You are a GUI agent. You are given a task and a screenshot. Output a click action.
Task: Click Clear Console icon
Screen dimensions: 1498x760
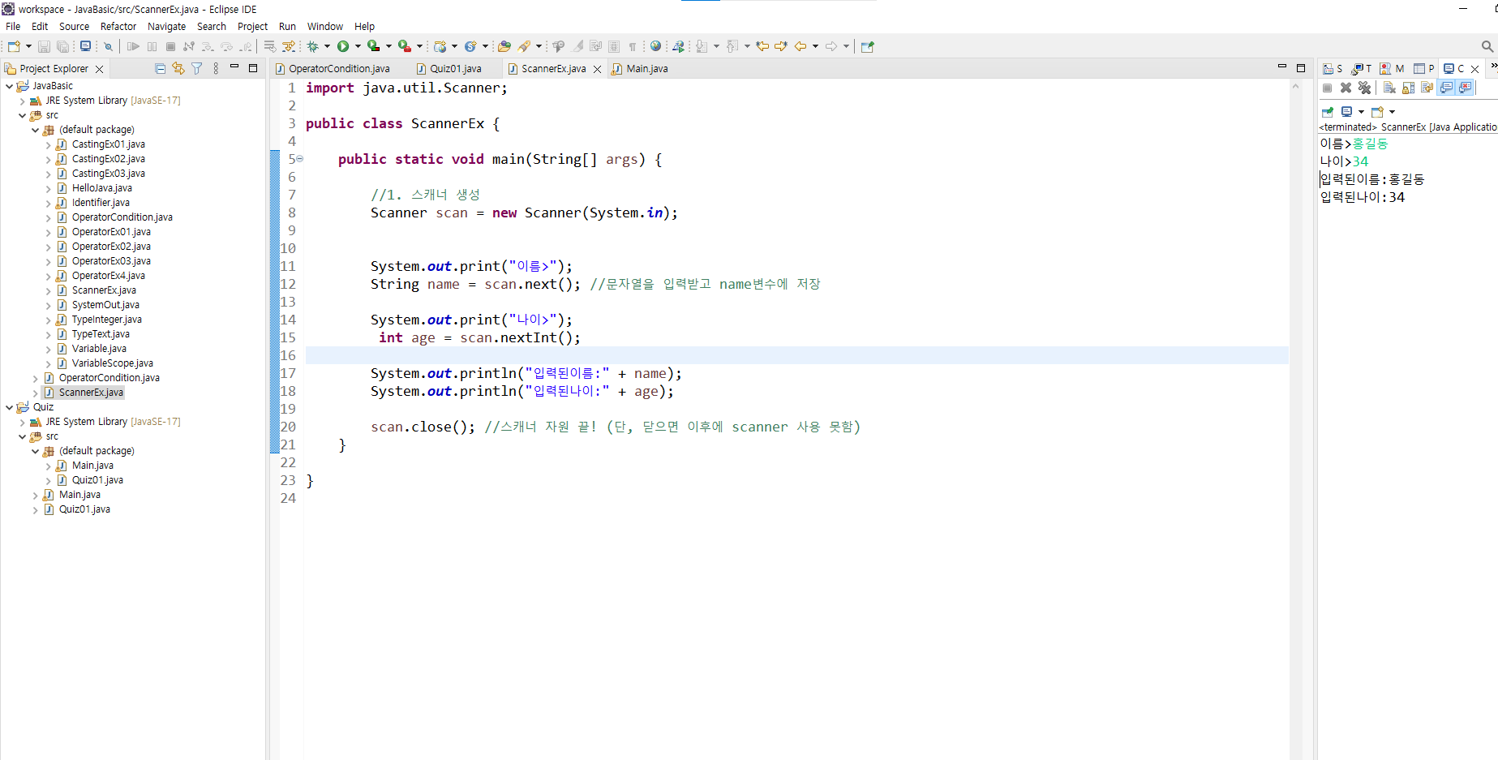pos(1389,88)
